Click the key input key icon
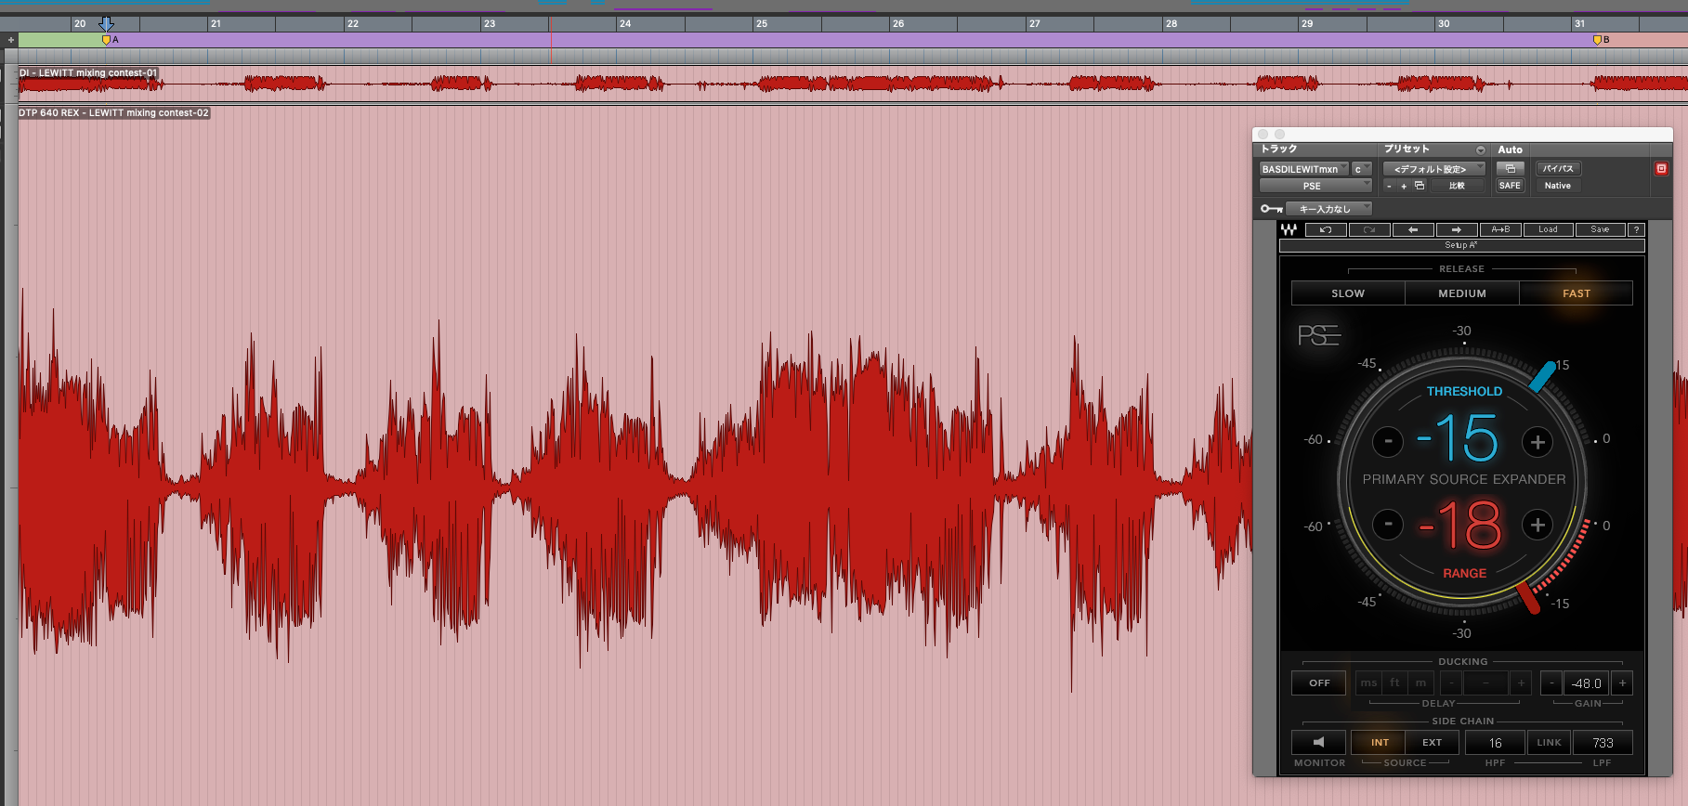 click(1271, 209)
